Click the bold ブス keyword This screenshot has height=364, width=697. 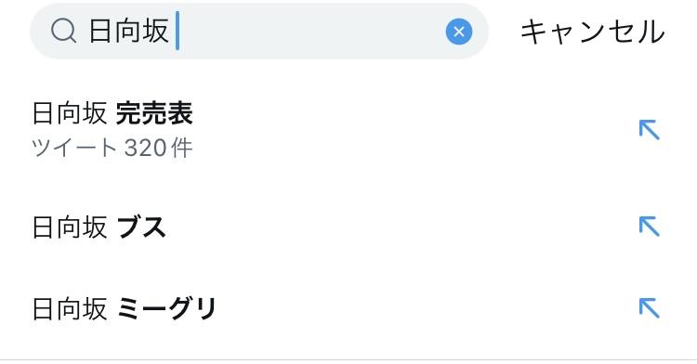pos(141,227)
